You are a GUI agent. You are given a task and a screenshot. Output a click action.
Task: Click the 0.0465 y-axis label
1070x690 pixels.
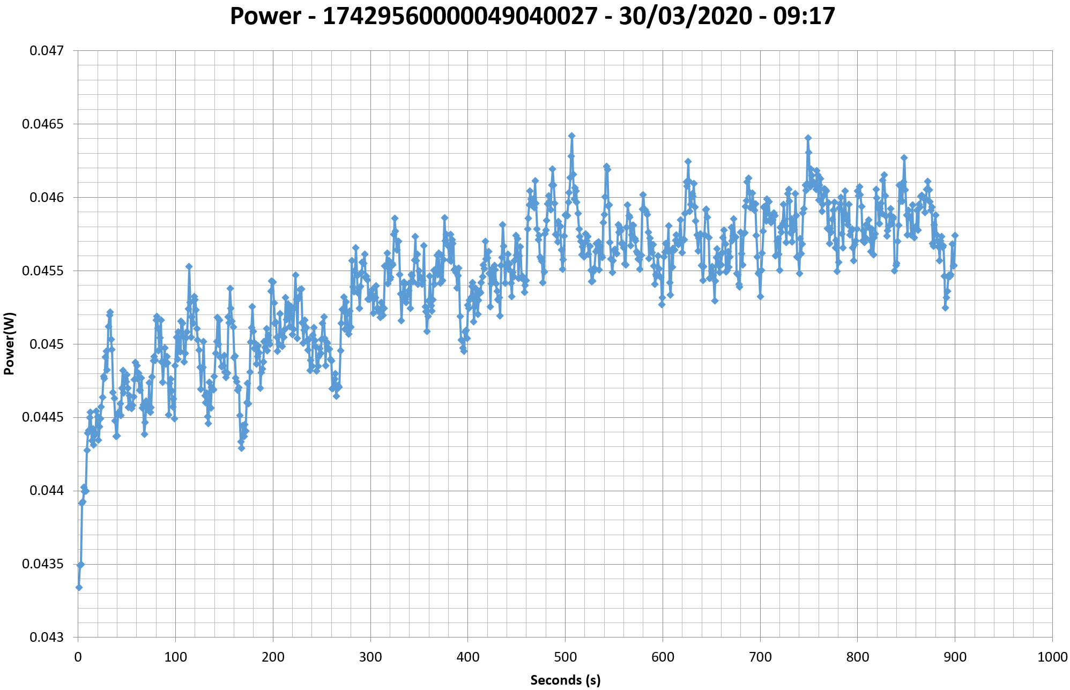click(43, 124)
